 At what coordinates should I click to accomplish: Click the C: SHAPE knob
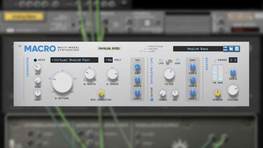point(112,74)
